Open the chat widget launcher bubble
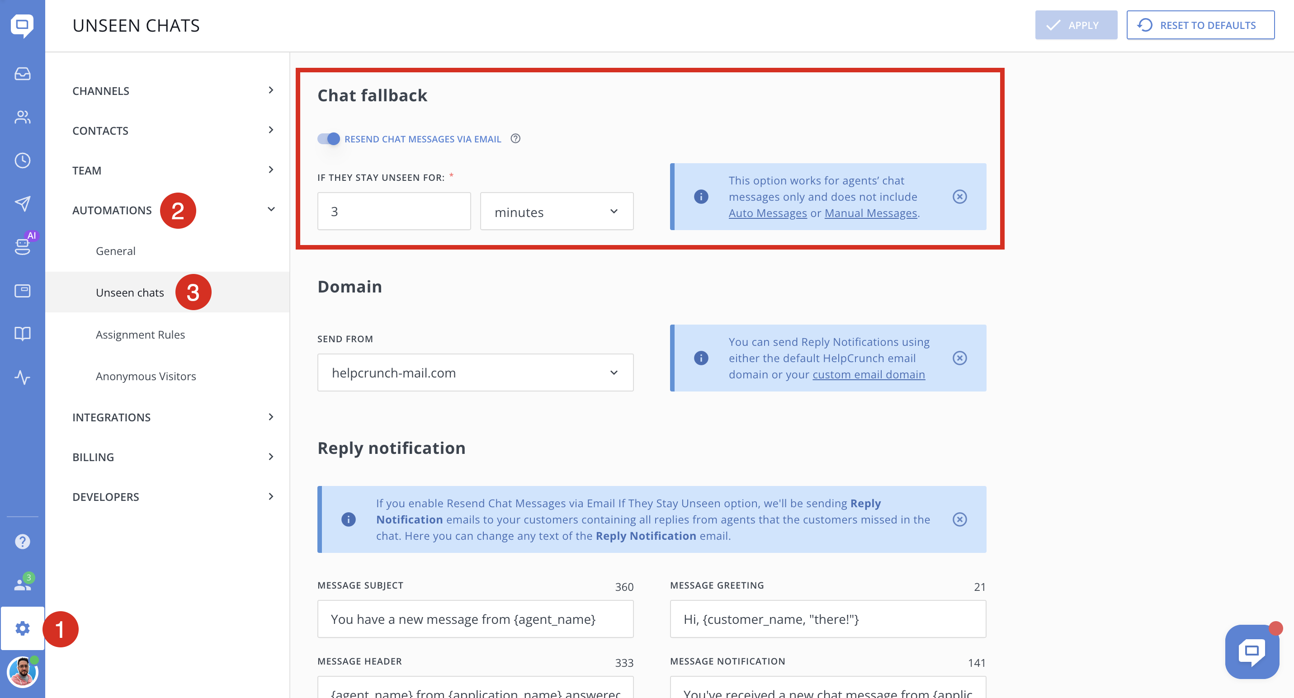Screen dimensions: 1294x698 click(x=1251, y=651)
